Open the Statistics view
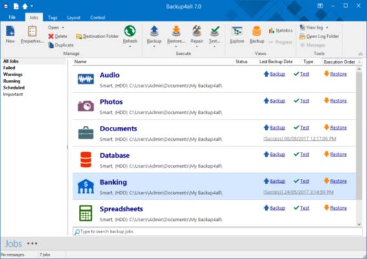 click(x=280, y=30)
